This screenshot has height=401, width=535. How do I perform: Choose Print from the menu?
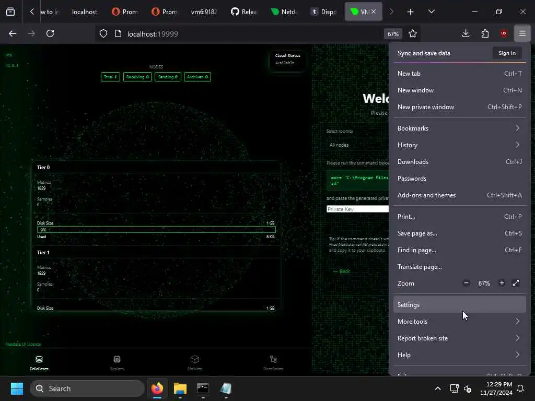pos(460,217)
